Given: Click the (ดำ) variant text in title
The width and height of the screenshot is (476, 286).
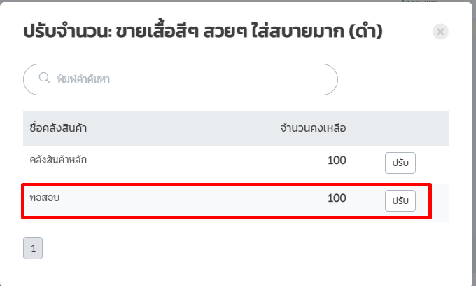Looking at the screenshot, I should (x=365, y=32).
